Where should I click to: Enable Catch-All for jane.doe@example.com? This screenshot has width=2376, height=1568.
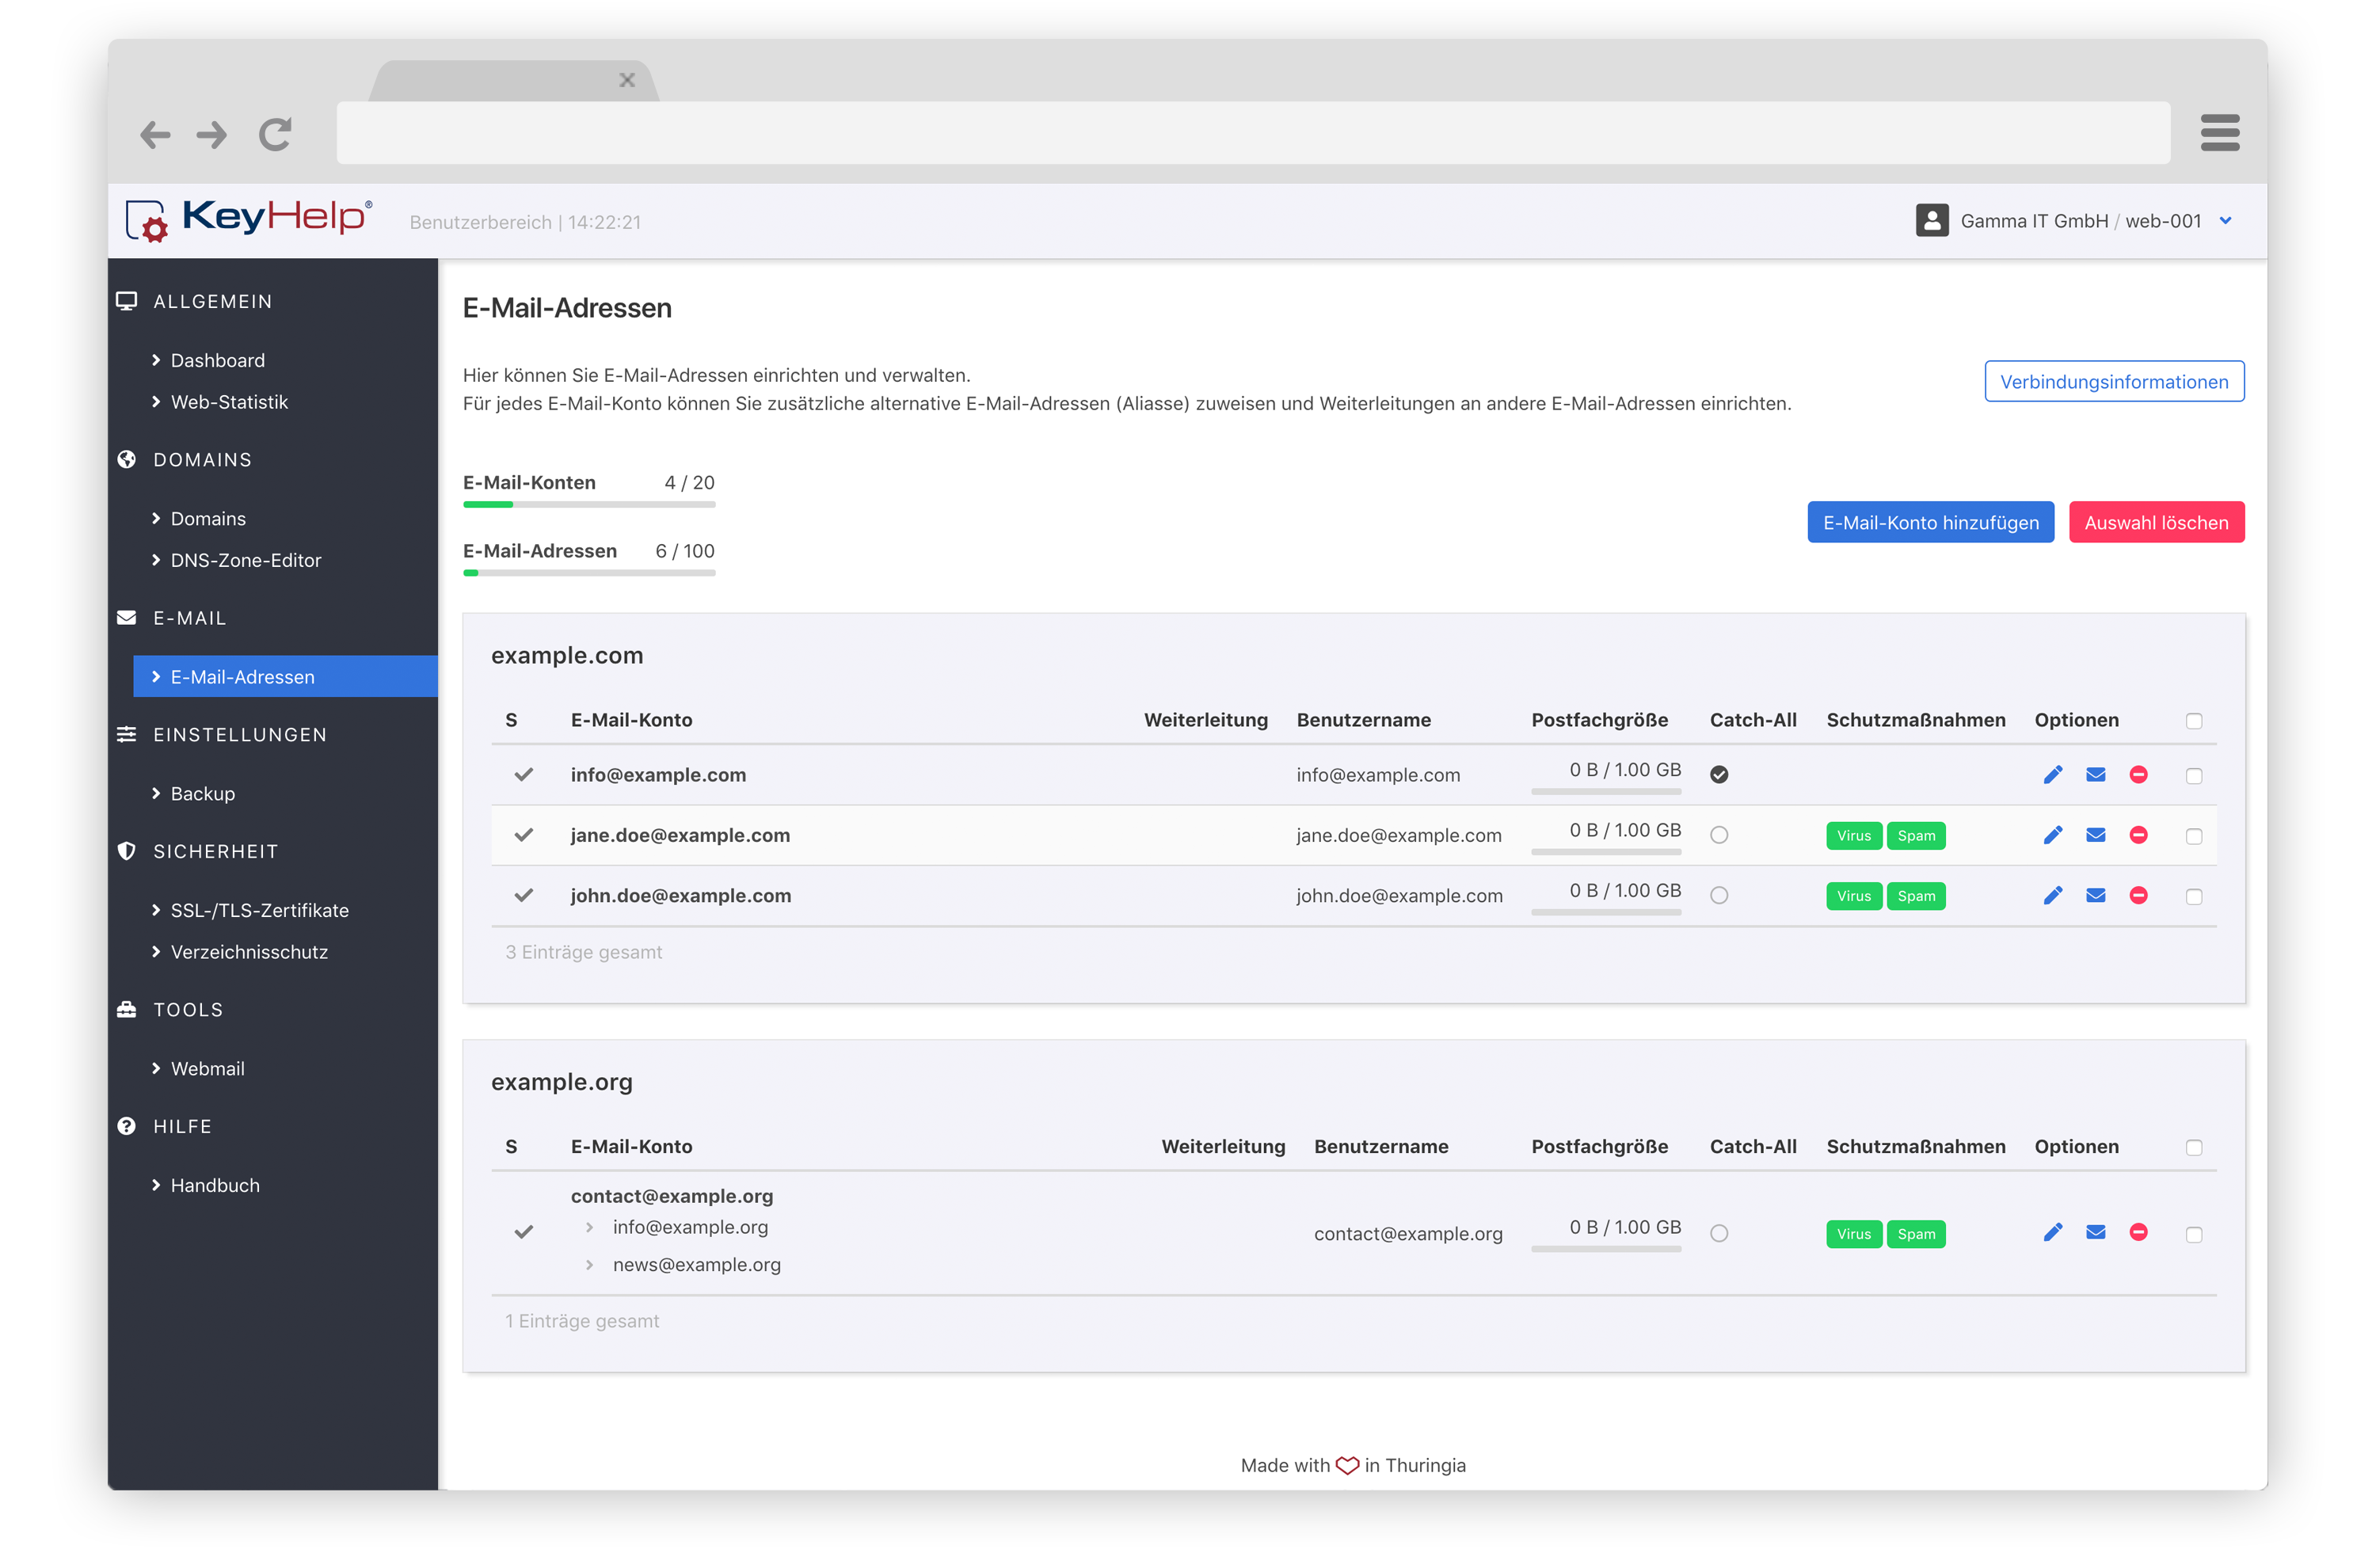tap(1720, 835)
